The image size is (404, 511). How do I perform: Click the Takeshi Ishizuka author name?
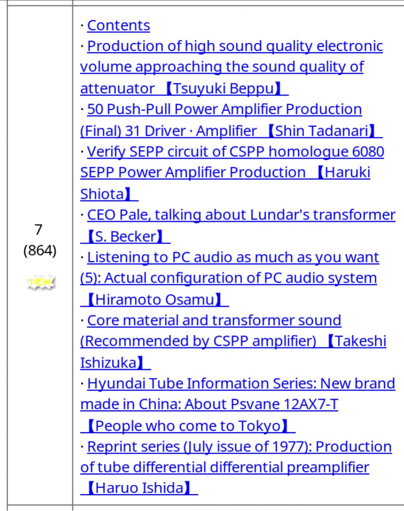(233, 352)
